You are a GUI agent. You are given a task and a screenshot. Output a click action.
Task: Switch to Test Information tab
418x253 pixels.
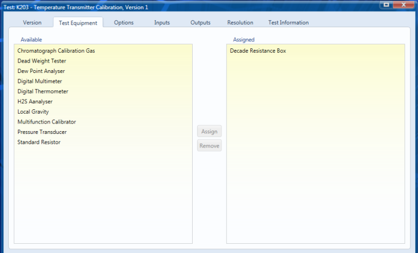pyautogui.click(x=288, y=23)
